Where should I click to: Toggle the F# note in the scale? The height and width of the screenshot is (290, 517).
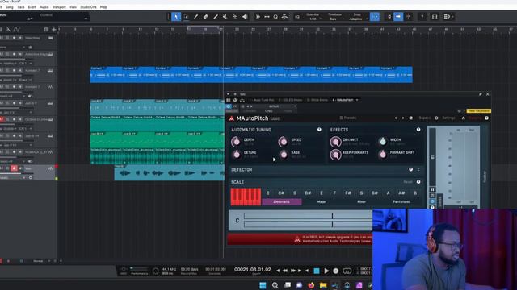coord(348,193)
